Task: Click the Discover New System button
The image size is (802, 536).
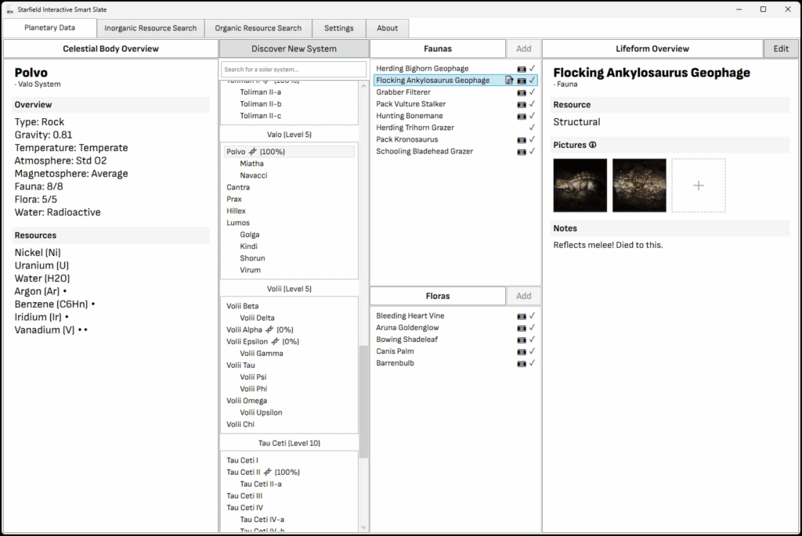Action: 294,49
